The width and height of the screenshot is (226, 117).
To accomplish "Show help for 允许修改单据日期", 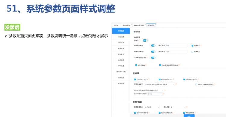I will [x=174, y=112].
